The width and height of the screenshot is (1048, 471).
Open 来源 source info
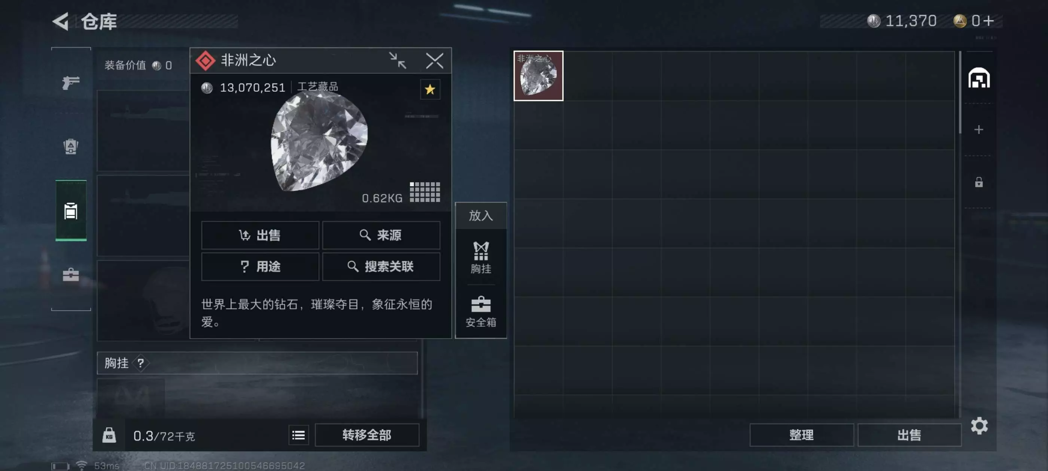coord(381,235)
